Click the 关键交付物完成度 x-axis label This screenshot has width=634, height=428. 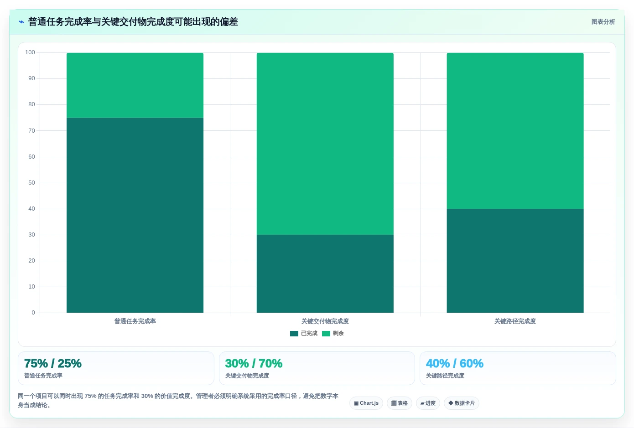coord(325,321)
